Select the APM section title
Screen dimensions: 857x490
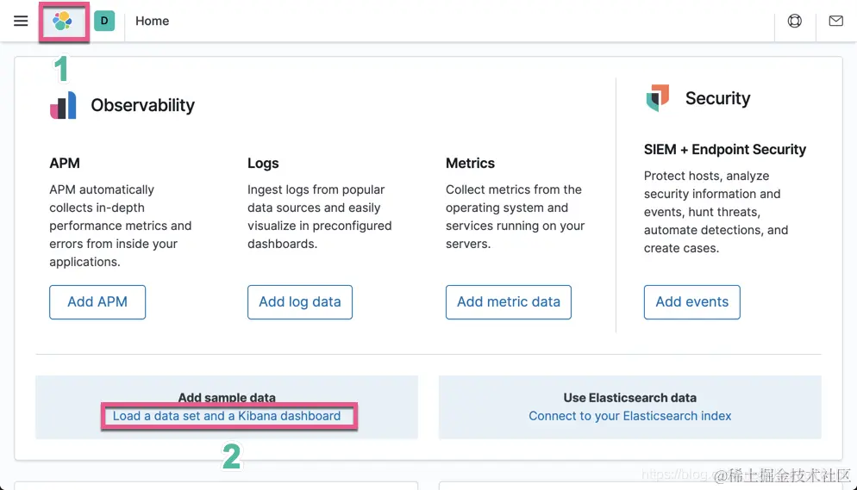65,163
